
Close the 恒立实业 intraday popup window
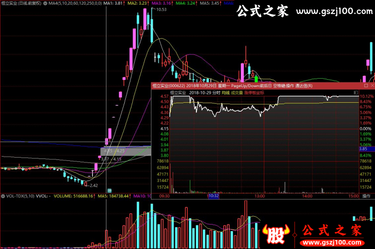tap(372, 86)
